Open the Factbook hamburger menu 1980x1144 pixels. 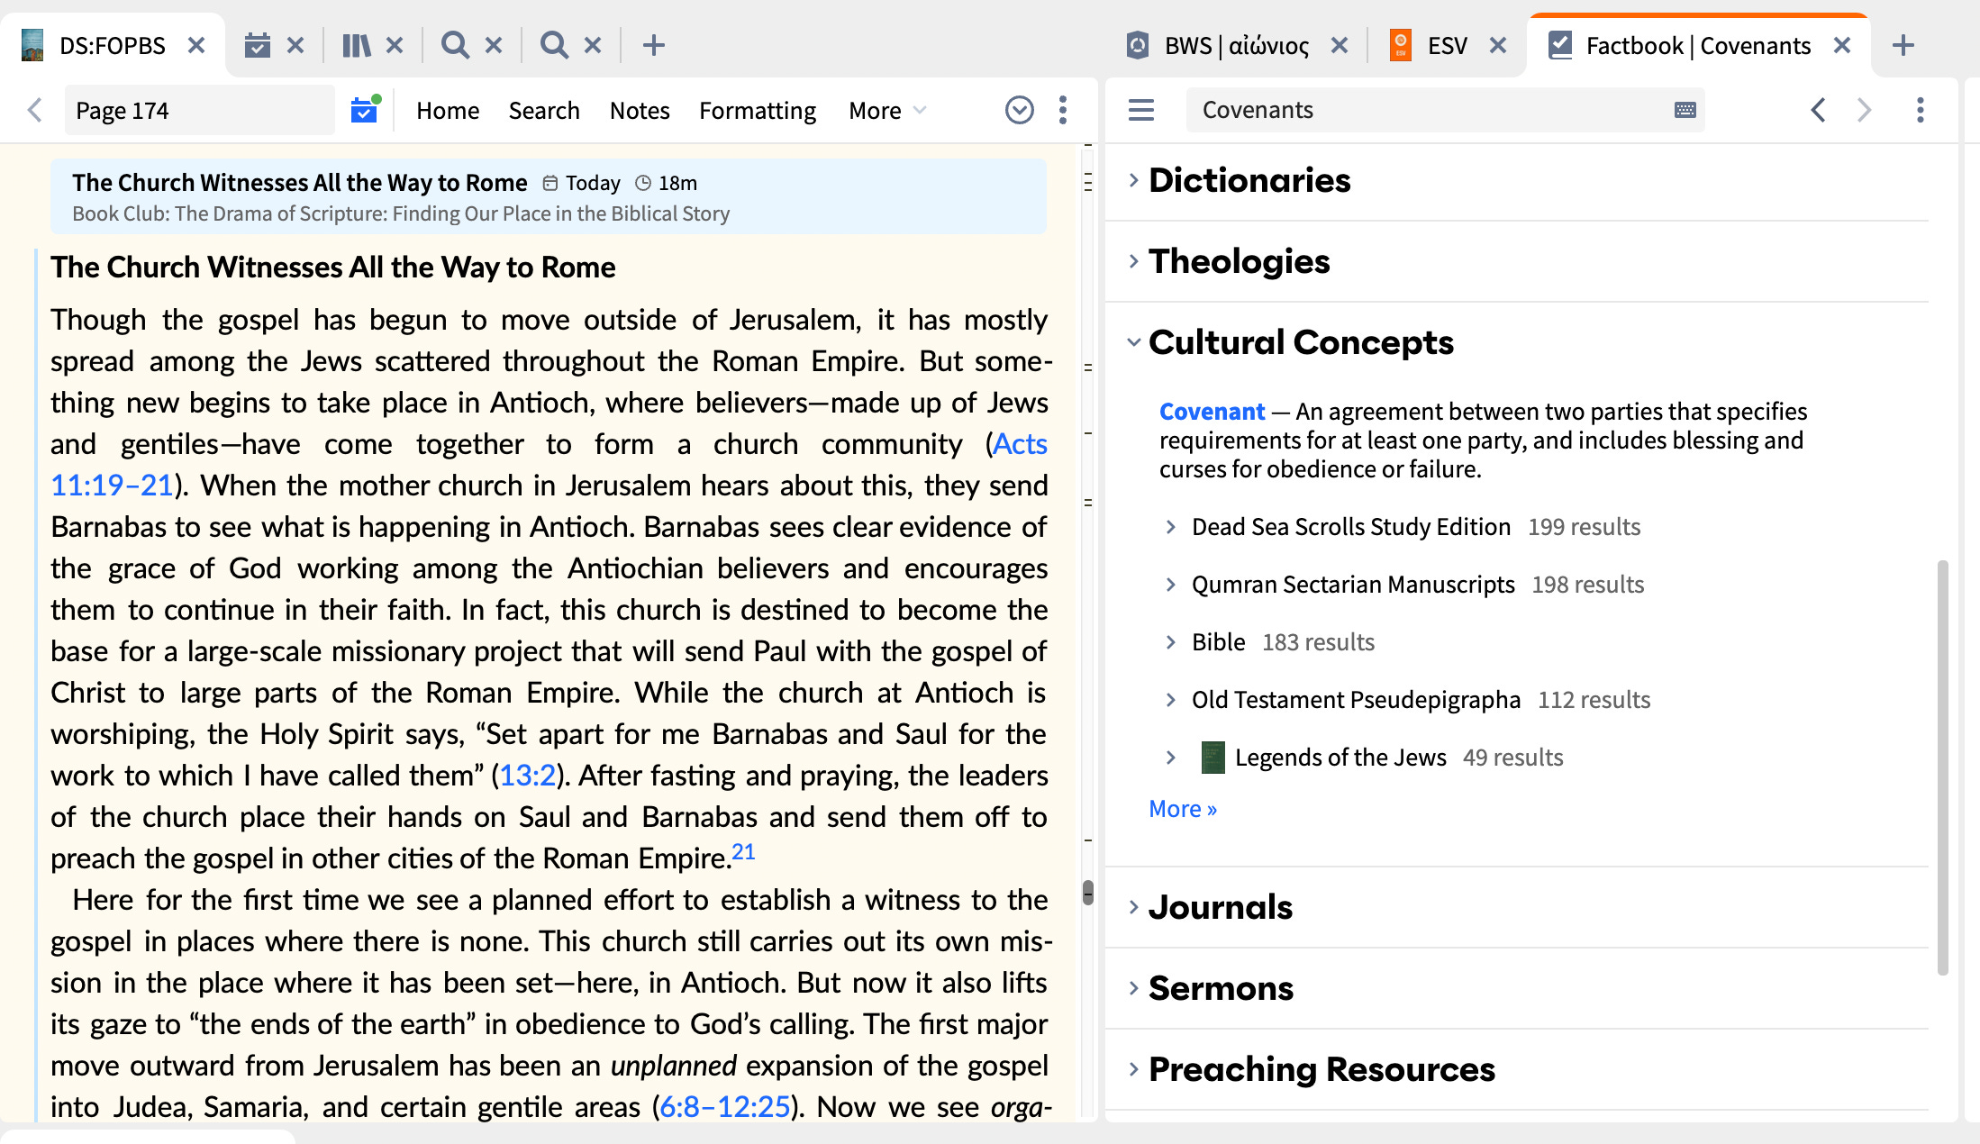click(x=1141, y=110)
